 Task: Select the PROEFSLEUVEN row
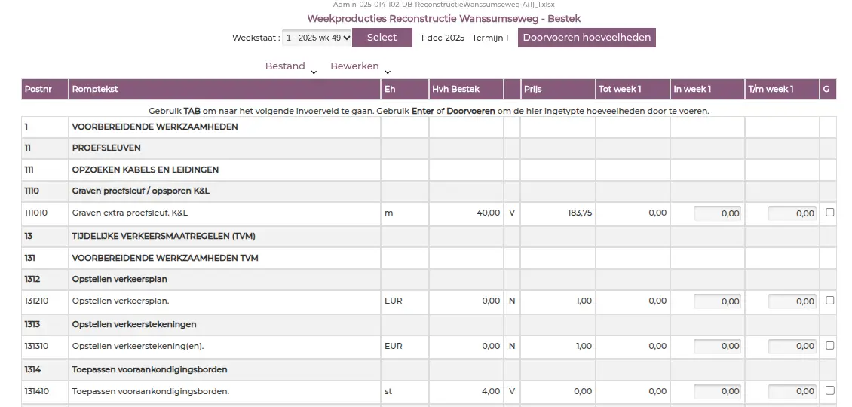tap(429, 148)
